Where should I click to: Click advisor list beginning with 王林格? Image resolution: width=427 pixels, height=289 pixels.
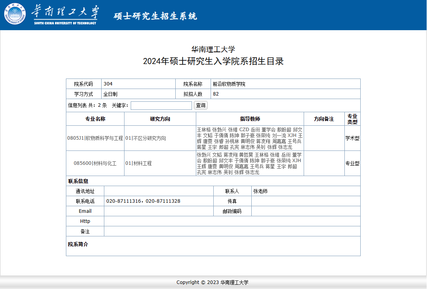pos(250,138)
